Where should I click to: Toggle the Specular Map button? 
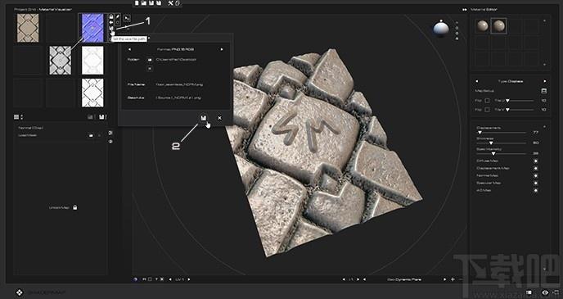[x=536, y=183]
